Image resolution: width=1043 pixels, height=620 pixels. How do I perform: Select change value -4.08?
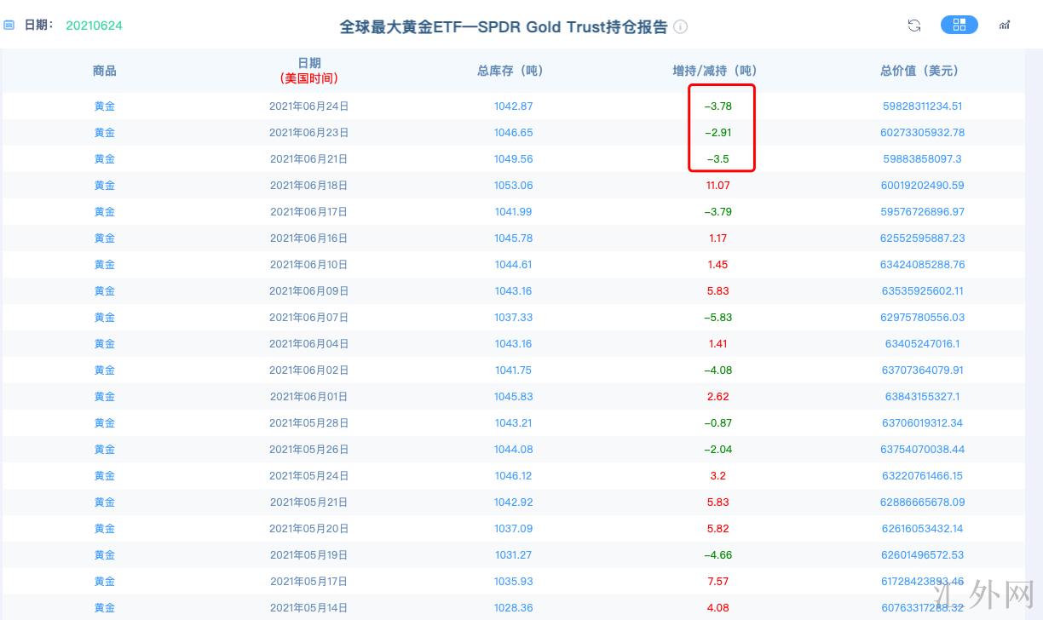[717, 370]
